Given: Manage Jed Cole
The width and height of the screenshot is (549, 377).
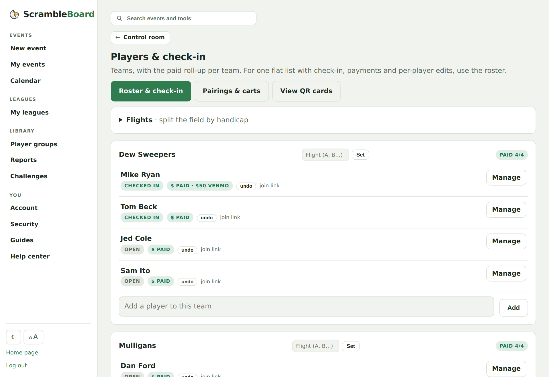Looking at the screenshot, I should [x=506, y=241].
